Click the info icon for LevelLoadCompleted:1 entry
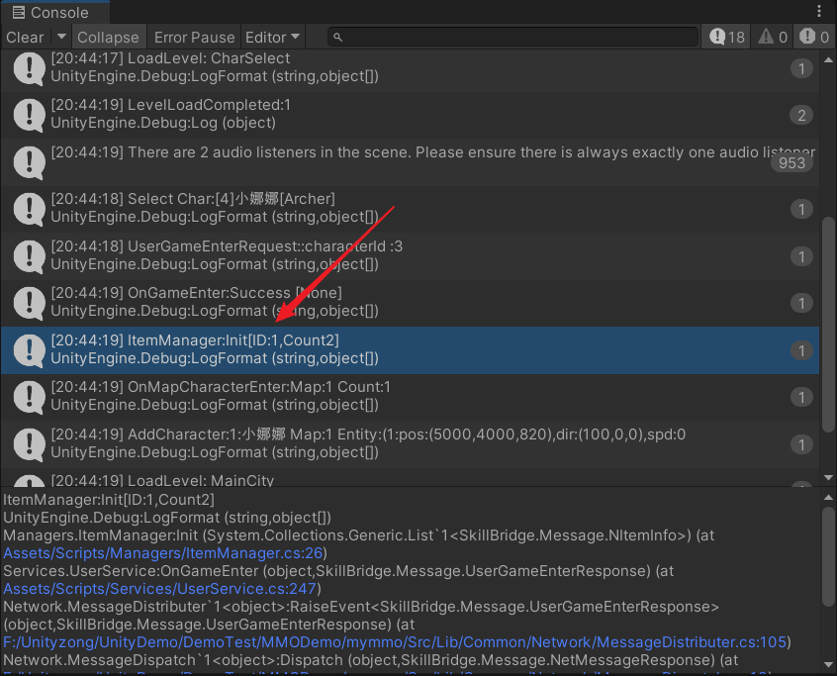Screen dimensions: 837x676 (x=28, y=115)
